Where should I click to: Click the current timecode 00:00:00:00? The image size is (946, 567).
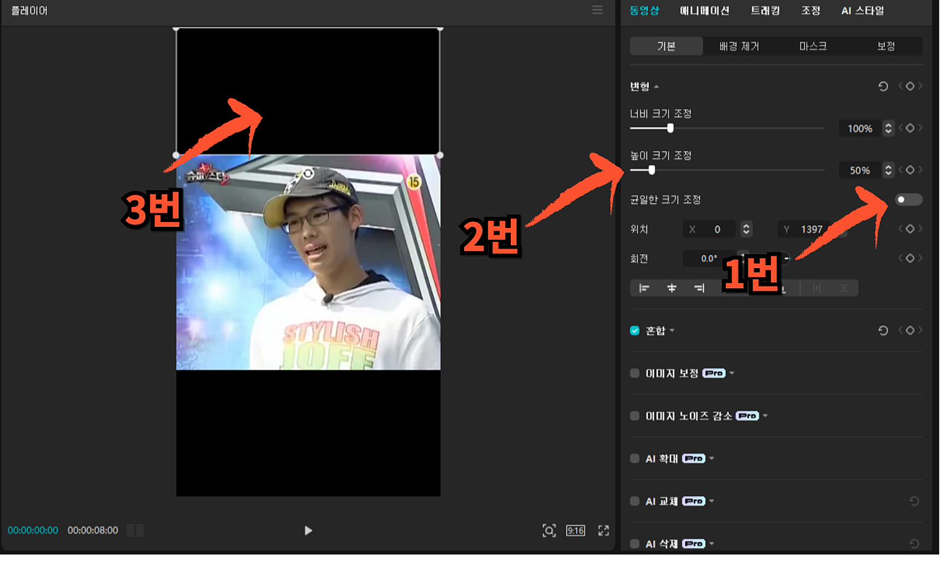tap(33, 530)
